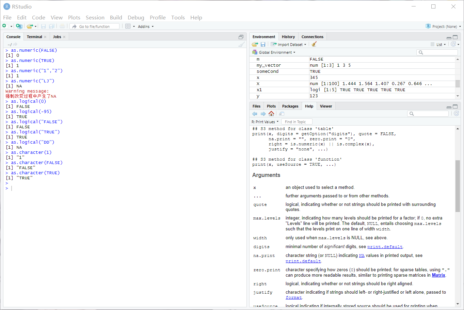Open the New File dropdown arrow
This screenshot has width=464, height=310.
pos(11,27)
